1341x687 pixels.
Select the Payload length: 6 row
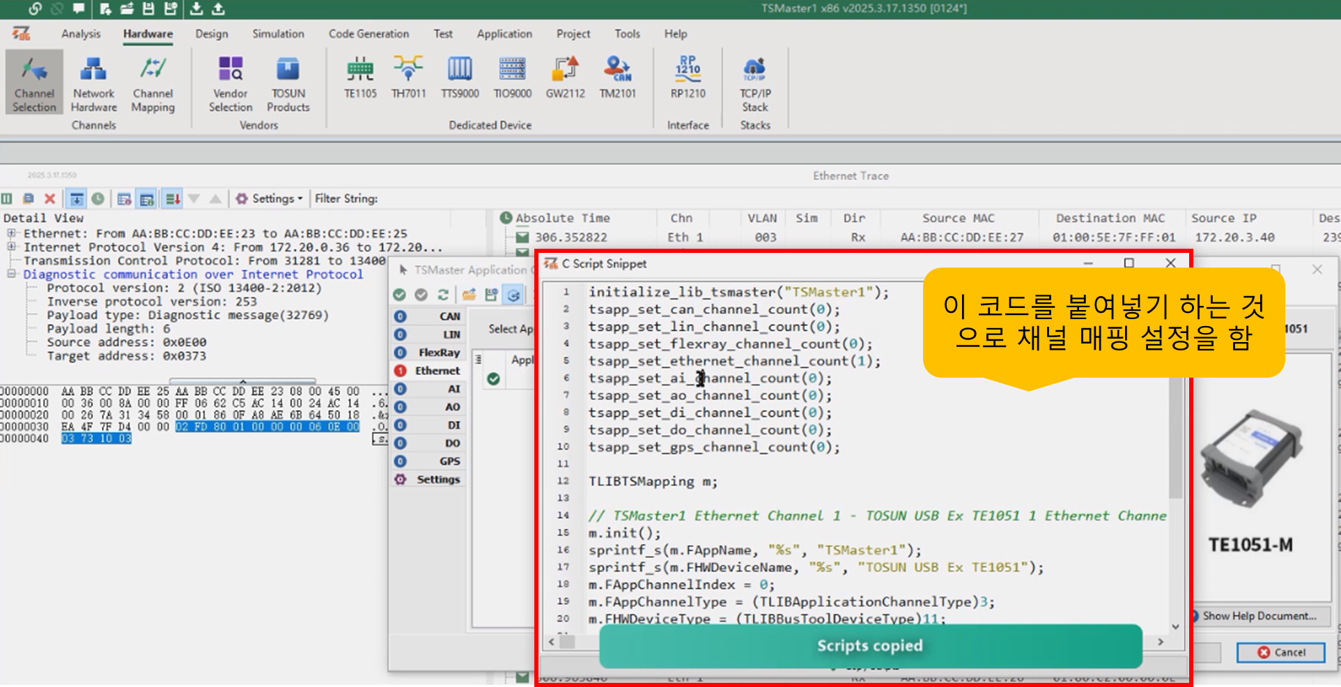pos(108,329)
